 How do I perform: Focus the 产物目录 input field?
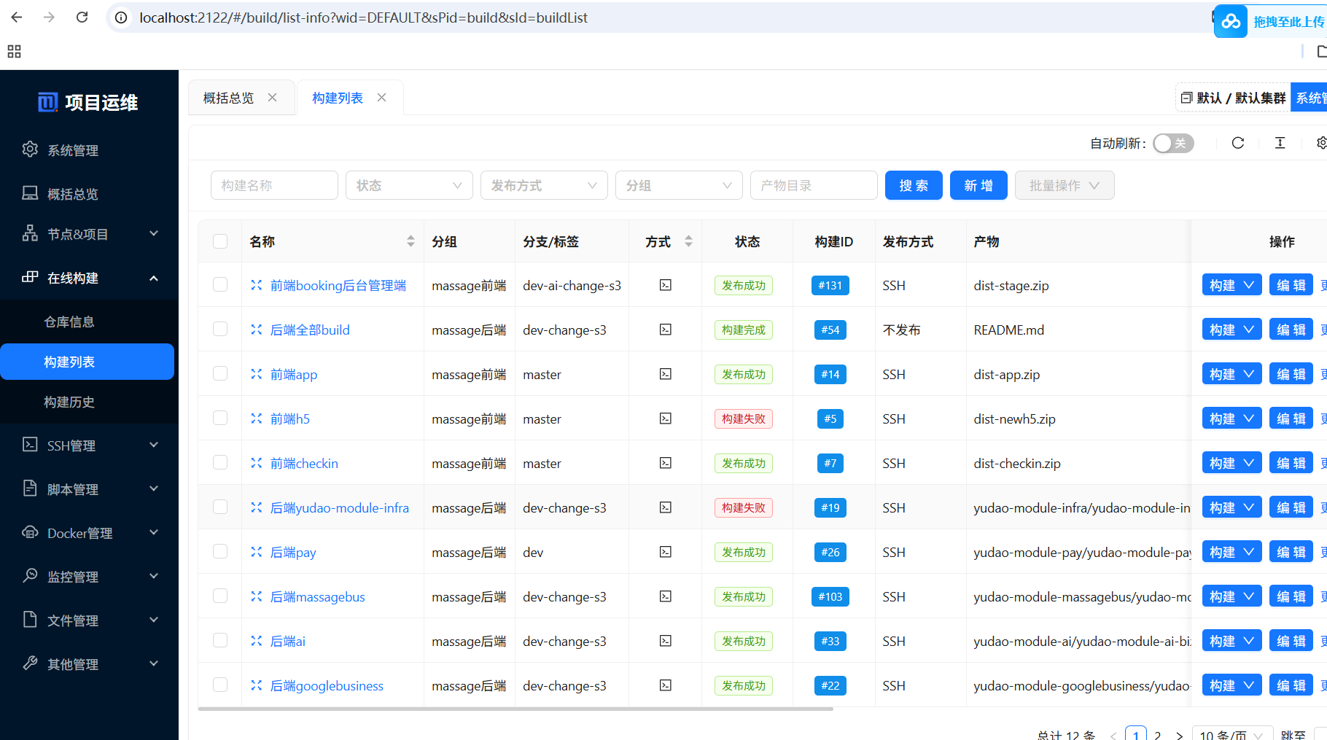coord(814,185)
